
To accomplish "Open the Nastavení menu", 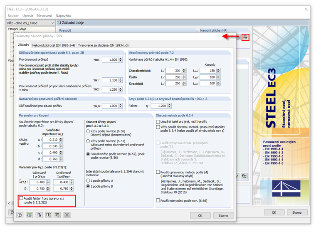I will 44,16.
